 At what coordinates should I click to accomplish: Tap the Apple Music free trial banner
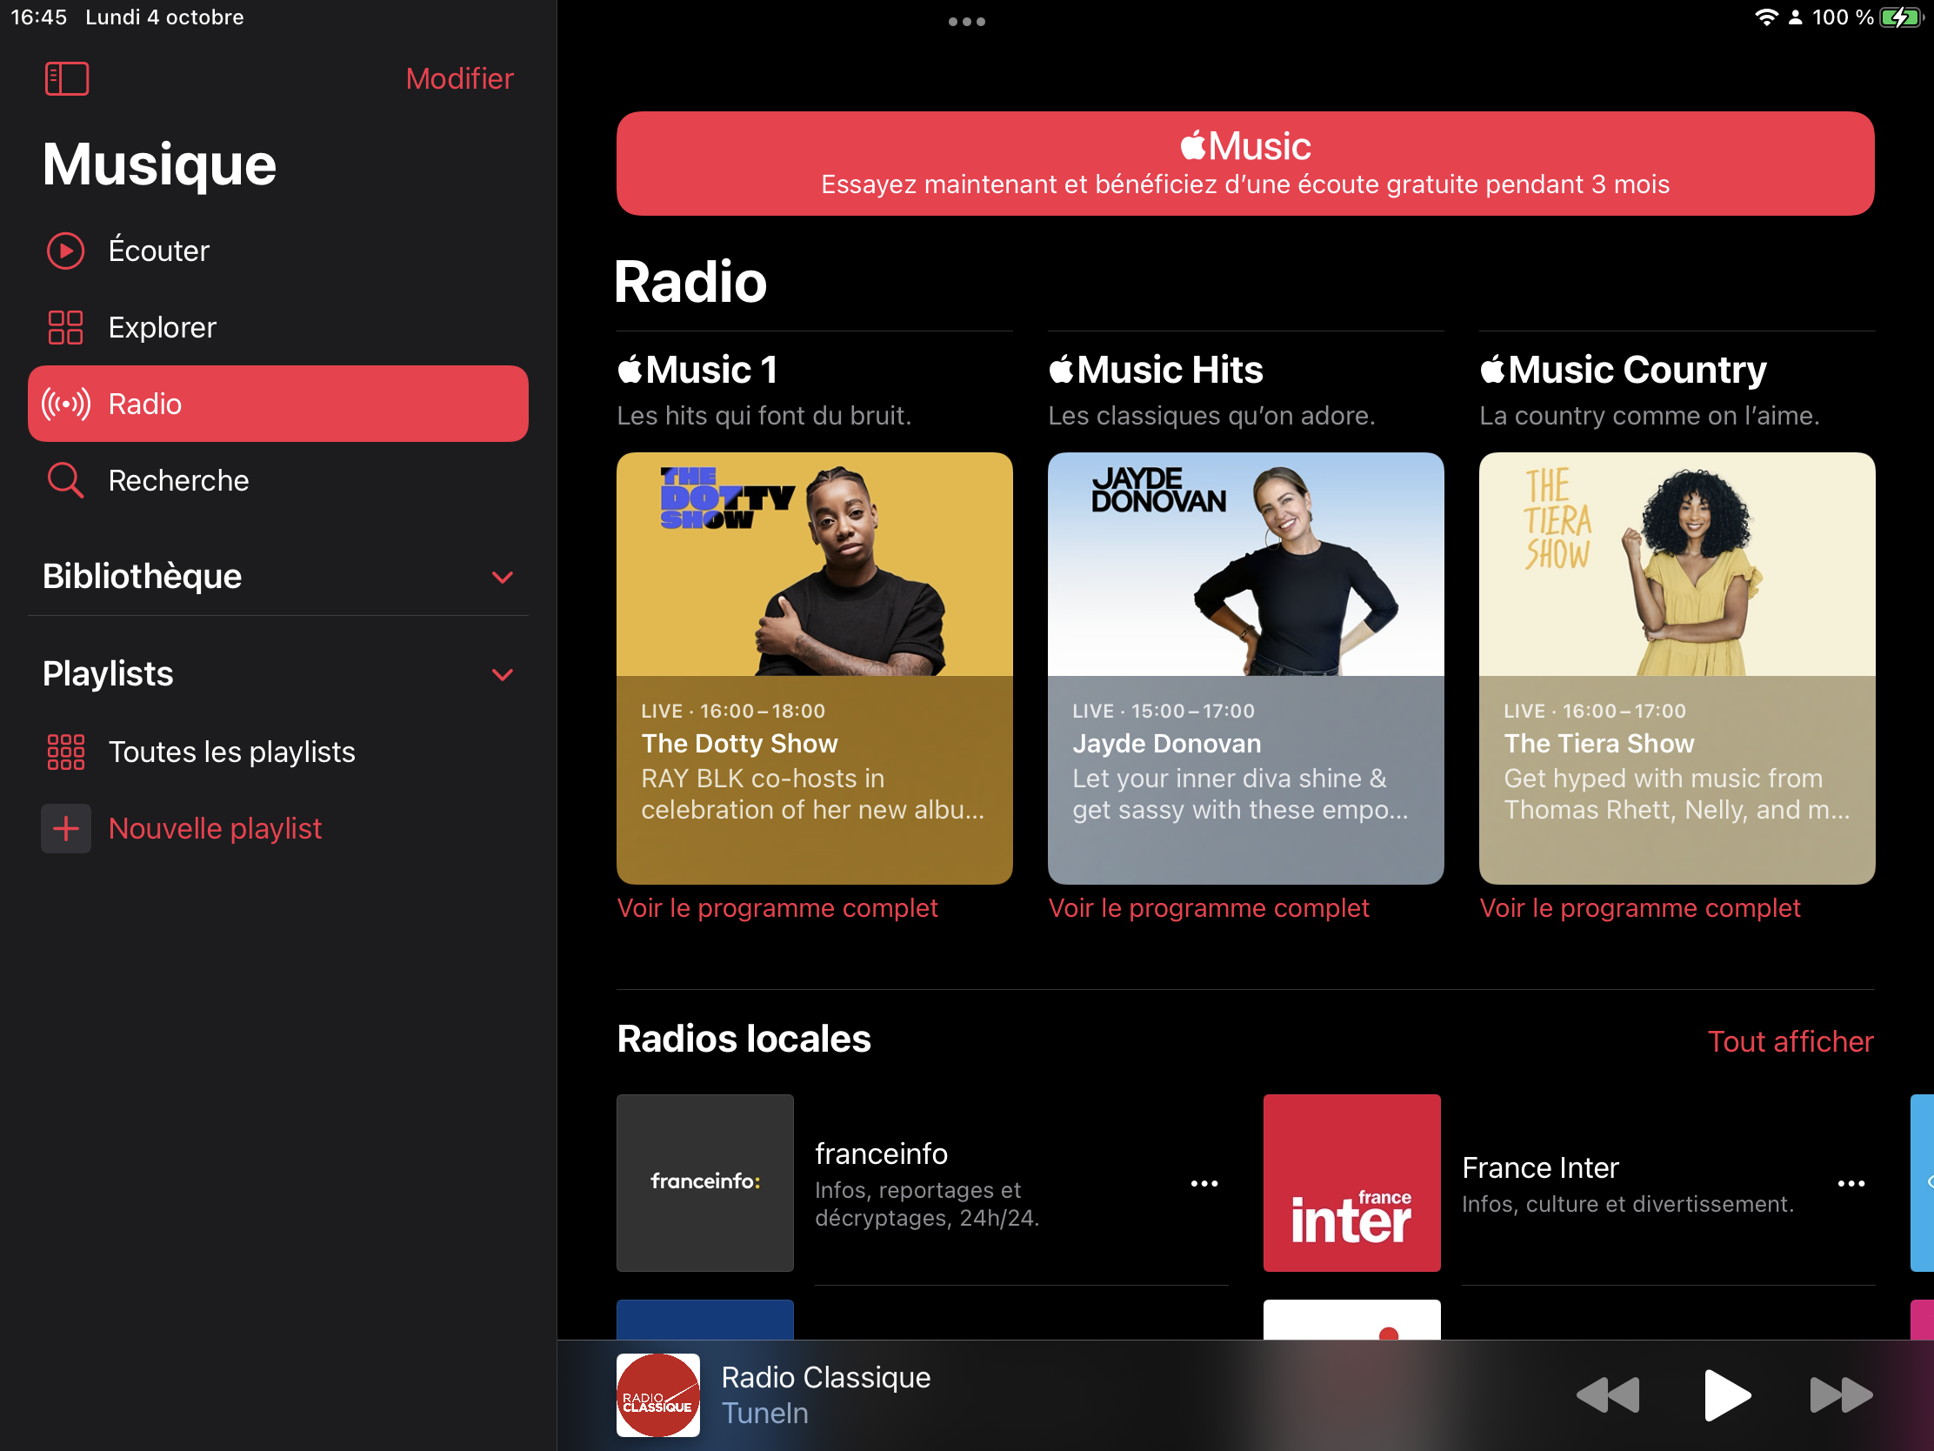(1245, 164)
